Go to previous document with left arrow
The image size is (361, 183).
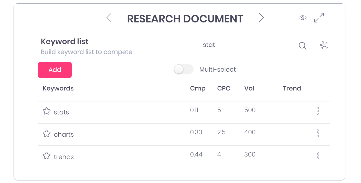coord(109,18)
